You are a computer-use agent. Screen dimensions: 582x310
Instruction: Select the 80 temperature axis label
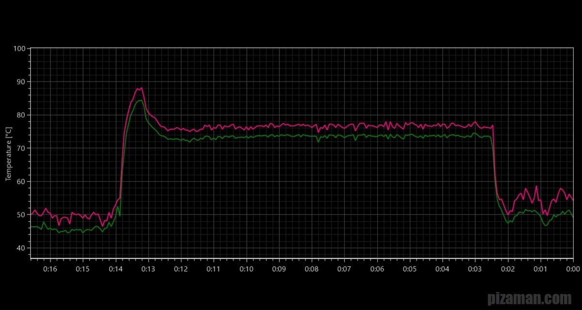pyautogui.click(x=21, y=115)
